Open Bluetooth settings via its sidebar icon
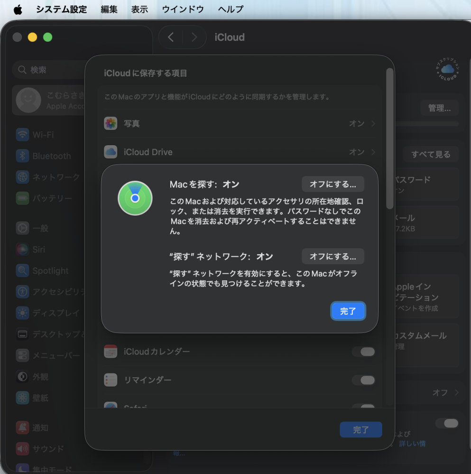This screenshot has width=471, height=474. point(22,156)
